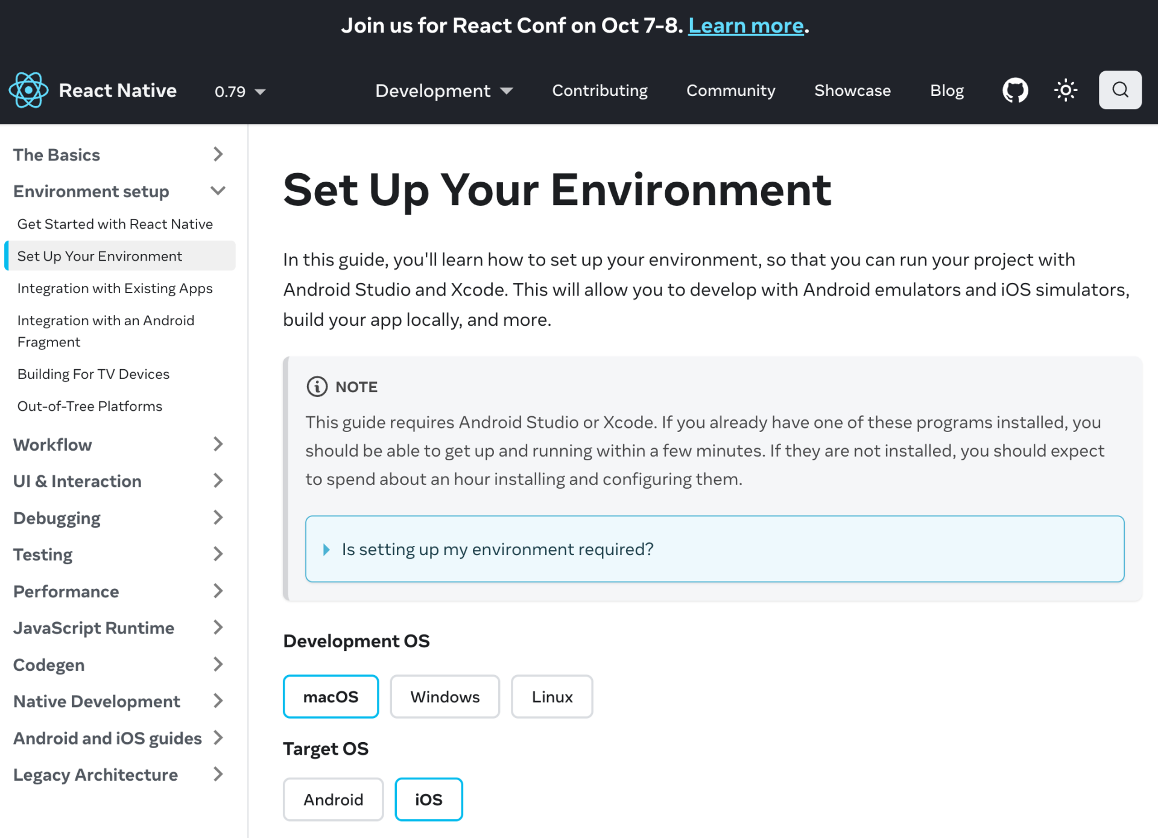Expand the UI & Interaction chevron
This screenshot has height=838, width=1158.
[218, 481]
